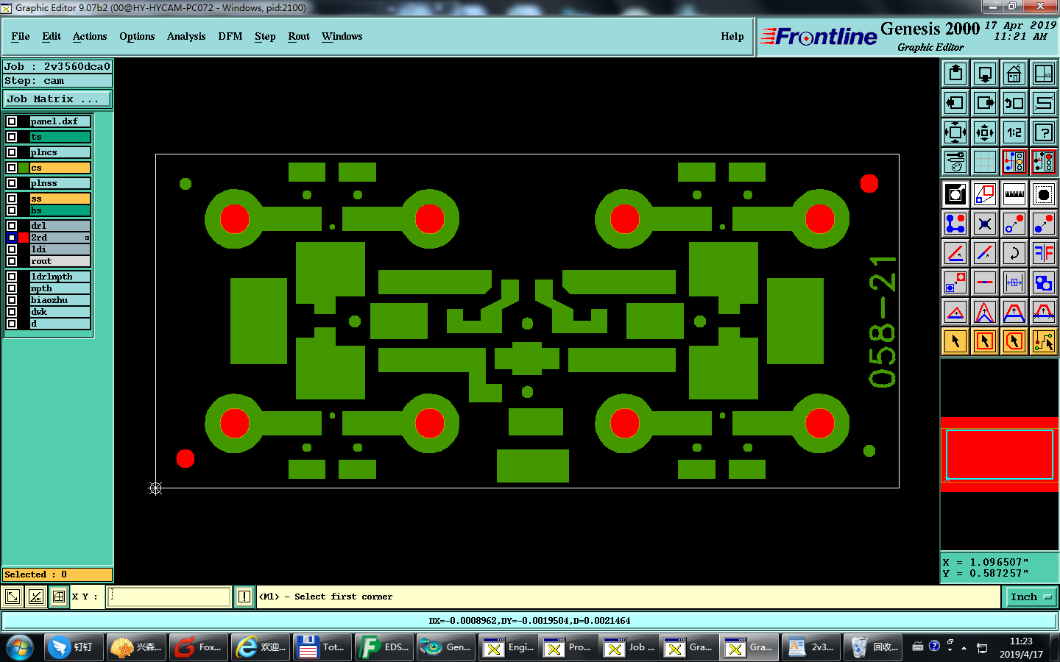
Task: Click the pan left arrow icon
Action: pos(955,103)
